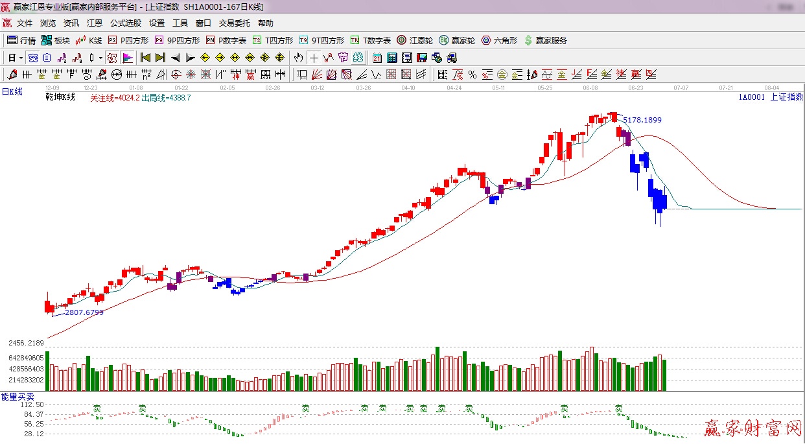Open the candlestick style dropdown arrow
This screenshot has width=805, height=444.
100,58
